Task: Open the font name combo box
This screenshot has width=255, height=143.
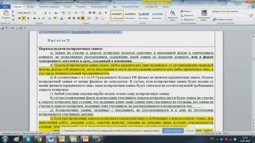Action: pyautogui.click(x=25, y=13)
